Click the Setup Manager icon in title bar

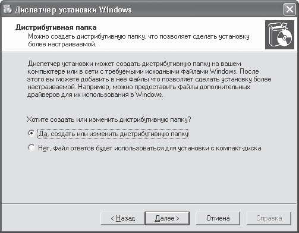(x=8, y=9)
